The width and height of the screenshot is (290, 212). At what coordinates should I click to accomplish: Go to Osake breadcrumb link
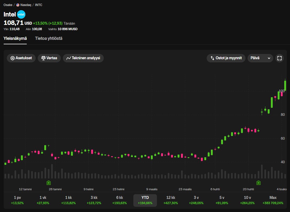8,5
